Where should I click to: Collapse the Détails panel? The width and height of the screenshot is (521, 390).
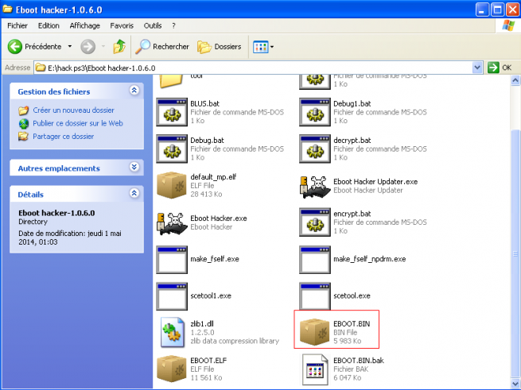134,194
